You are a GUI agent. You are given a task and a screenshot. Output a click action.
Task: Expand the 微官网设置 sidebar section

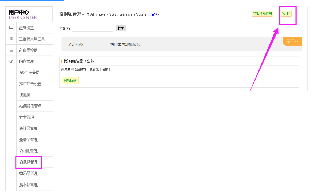click(x=28, y=50)
